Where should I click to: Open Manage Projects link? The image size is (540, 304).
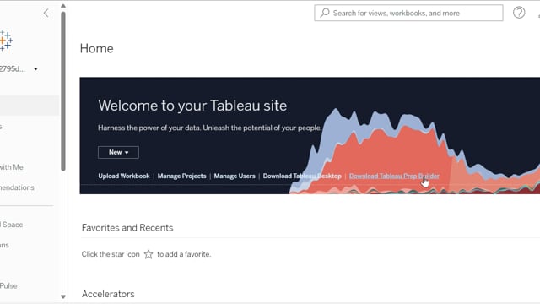point(182,176)
